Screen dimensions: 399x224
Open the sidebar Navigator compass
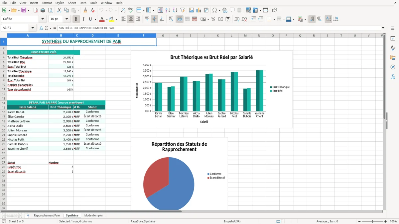(x=393, y=67)
